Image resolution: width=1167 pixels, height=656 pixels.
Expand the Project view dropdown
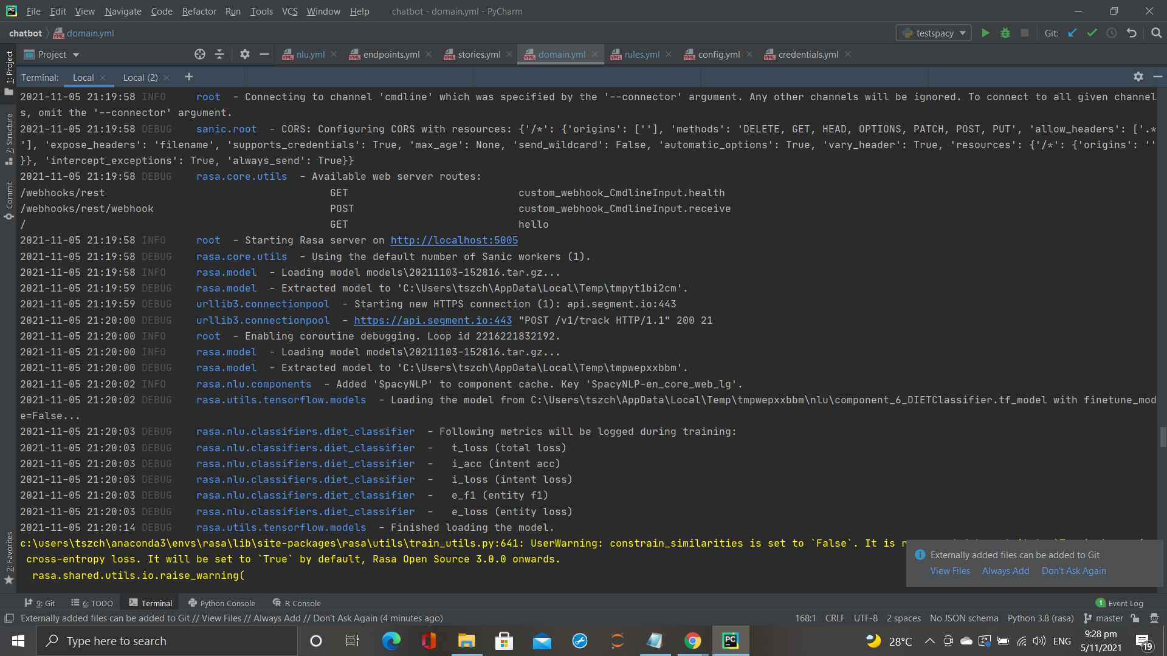point(75,55)
